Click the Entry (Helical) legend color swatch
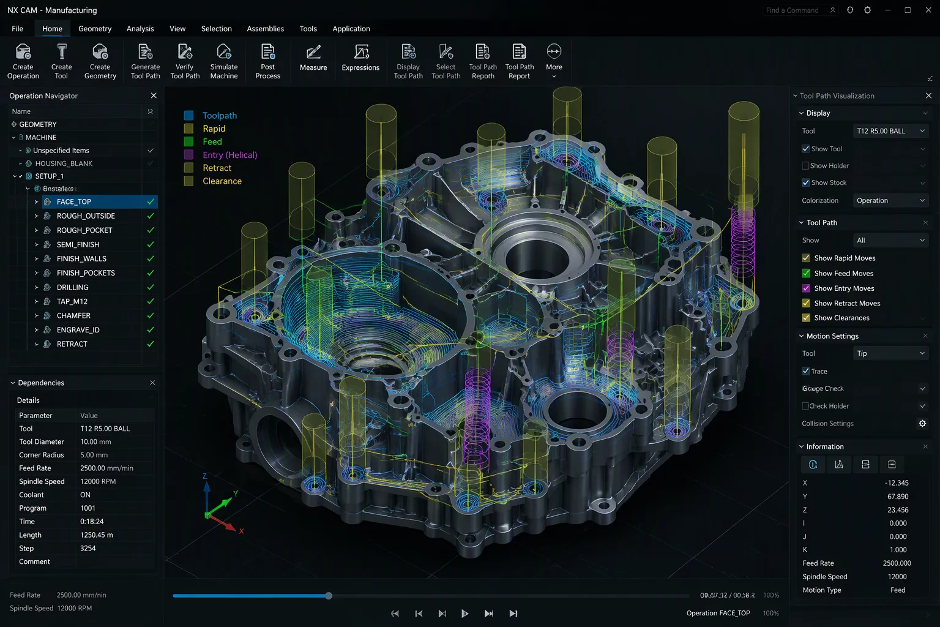 click(x=189, y=155)
